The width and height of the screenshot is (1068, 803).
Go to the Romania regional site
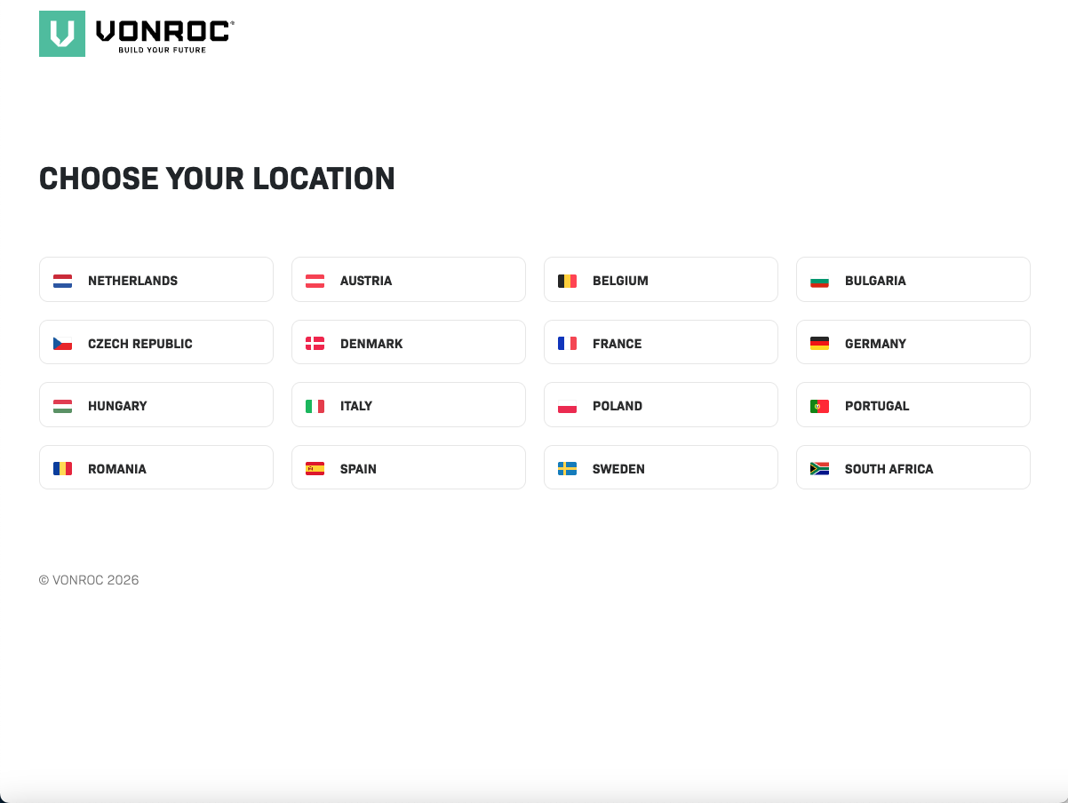[155, 468]
